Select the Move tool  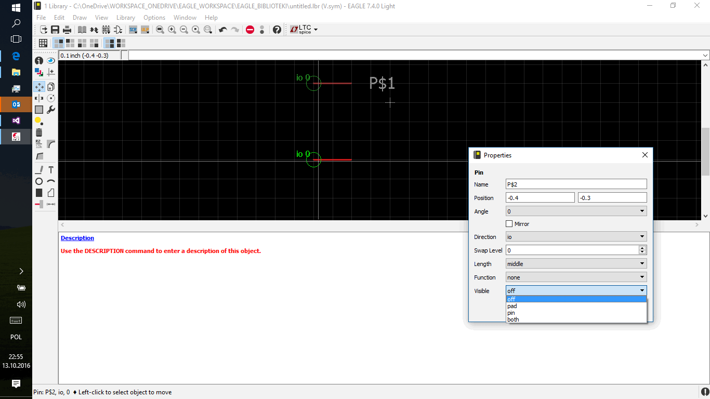39,87
